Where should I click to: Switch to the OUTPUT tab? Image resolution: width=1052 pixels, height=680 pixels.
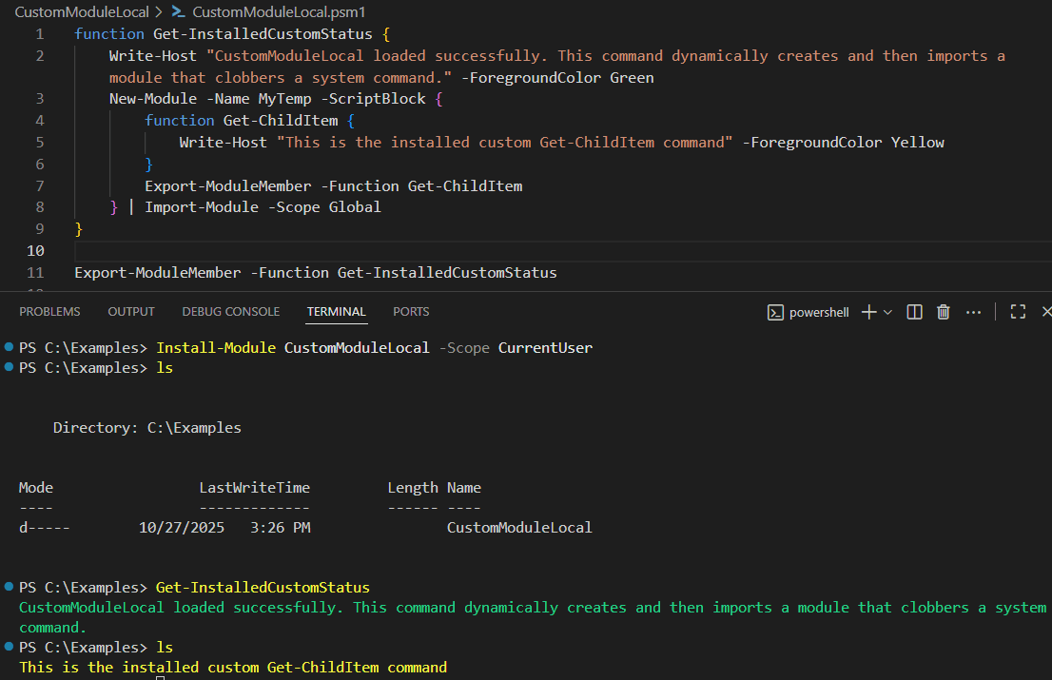(130, 311)
